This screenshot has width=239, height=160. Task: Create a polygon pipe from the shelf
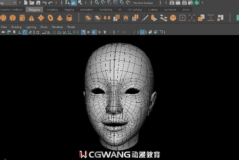[69, 18]
